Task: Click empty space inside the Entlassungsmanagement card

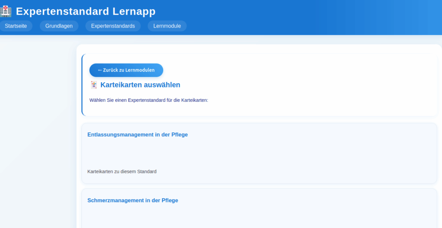Action: [259, 153]
